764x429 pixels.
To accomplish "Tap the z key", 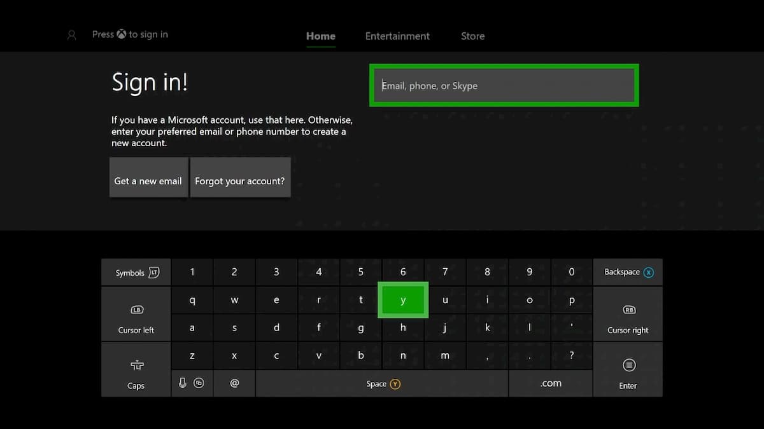I will [x=192, y=356].
